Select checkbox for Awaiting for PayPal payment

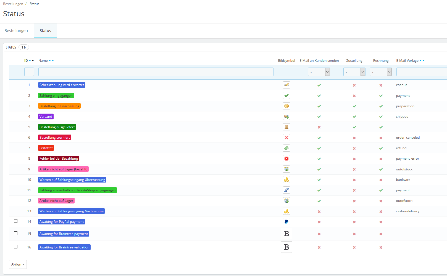click(16, 221)
